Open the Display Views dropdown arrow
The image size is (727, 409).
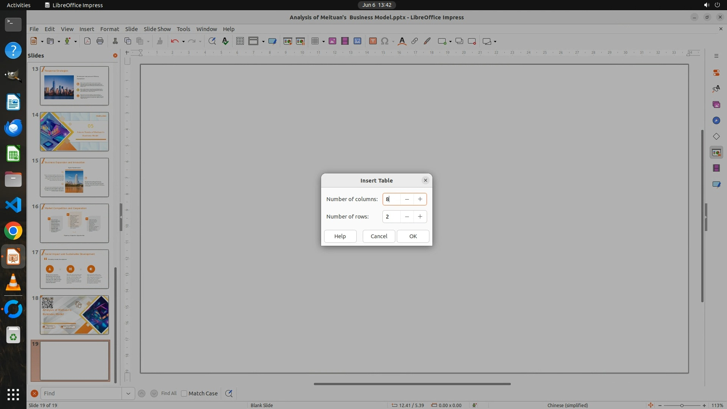click(263, 42)
